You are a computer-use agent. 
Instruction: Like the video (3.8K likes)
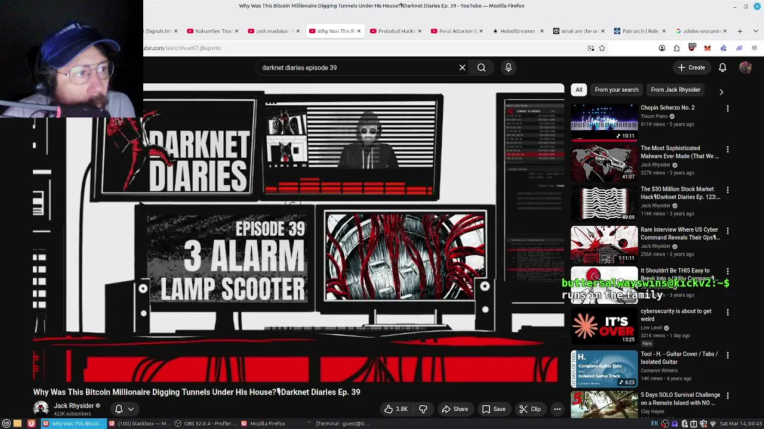click(x=396, y=409)
